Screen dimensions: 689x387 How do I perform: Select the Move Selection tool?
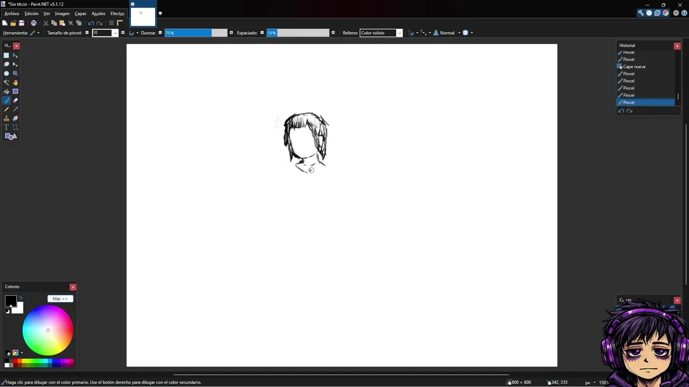(x=15, y=64)
